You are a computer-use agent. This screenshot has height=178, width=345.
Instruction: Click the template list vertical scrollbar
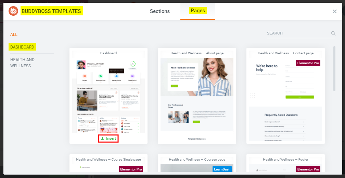click(334, 68)
